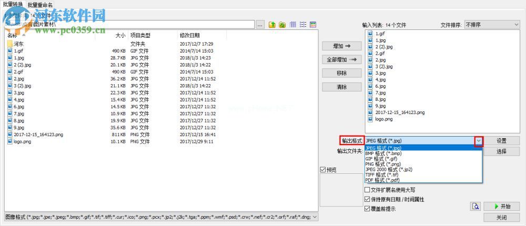526x226 pixels.
Task: Click the 1.jpg icon in the input list
Action: pyautogui.click(x=370, y=40)
